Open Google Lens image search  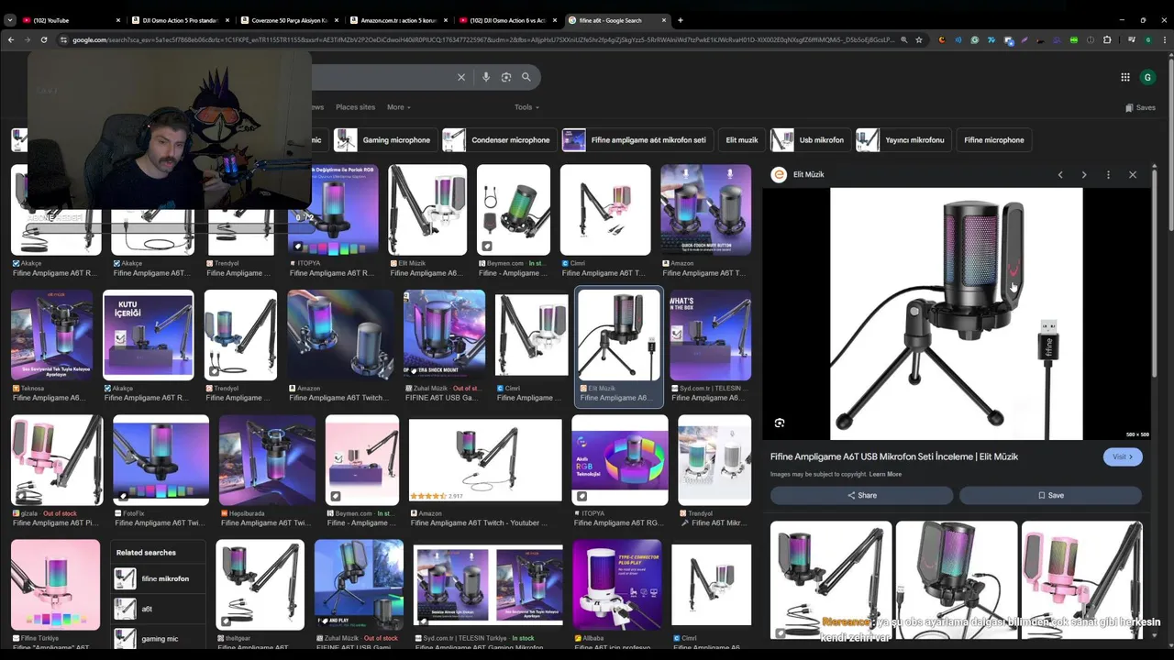pos(506,77)
